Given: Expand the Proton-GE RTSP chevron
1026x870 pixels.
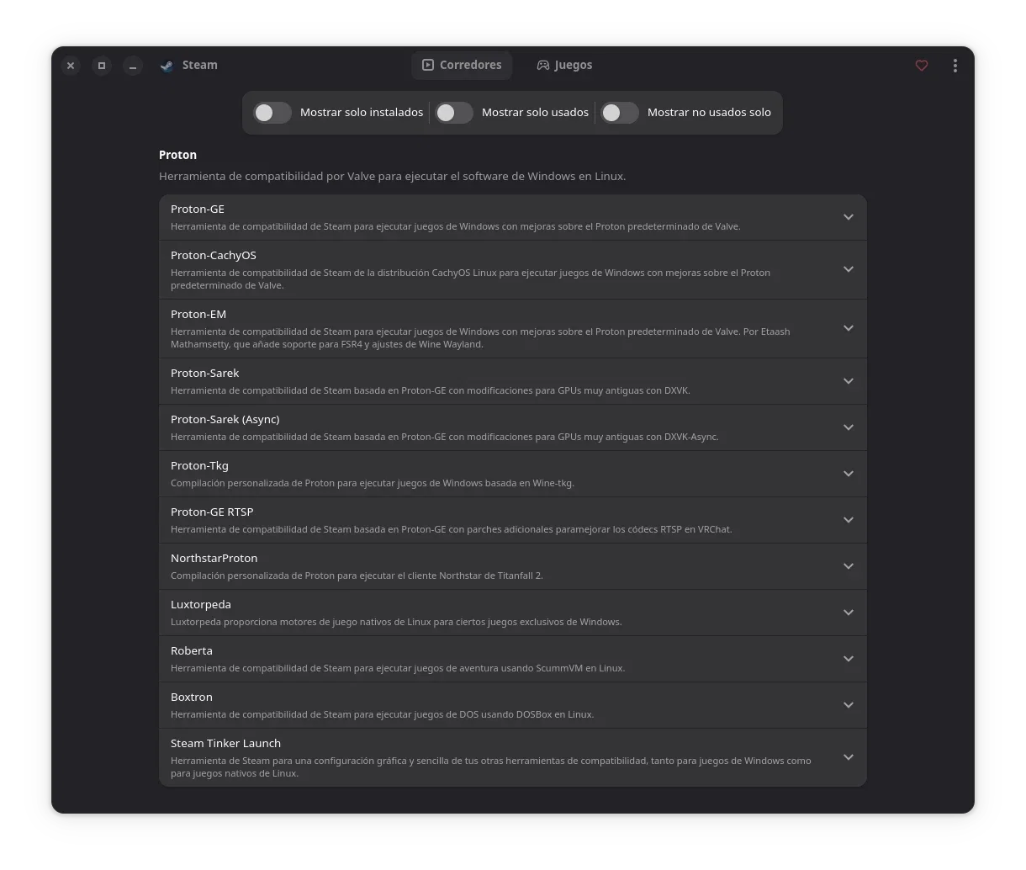Looking at the screenshot, I should [x=849, y=520].
